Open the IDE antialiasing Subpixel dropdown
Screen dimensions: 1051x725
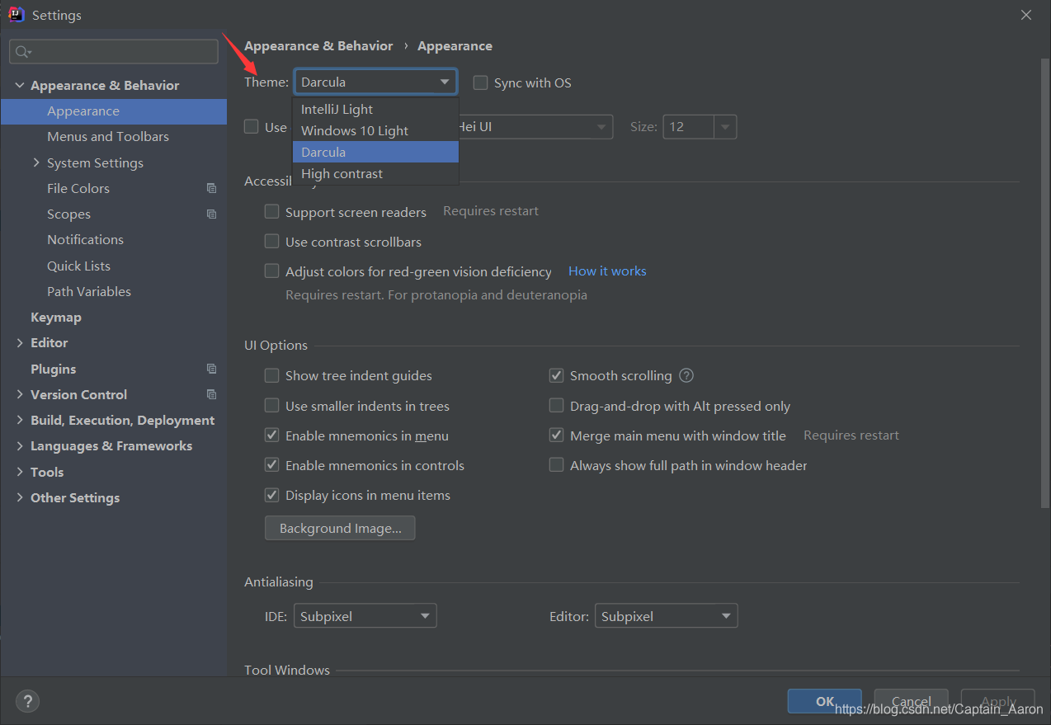[365, 616]
